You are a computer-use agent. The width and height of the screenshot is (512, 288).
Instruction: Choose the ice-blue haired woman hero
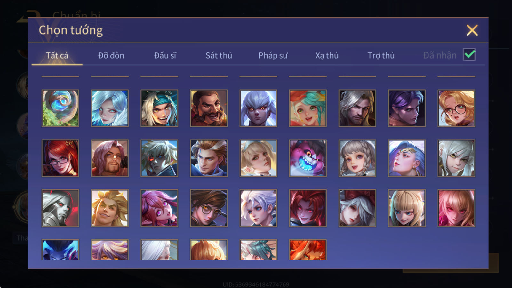(110, 108)
